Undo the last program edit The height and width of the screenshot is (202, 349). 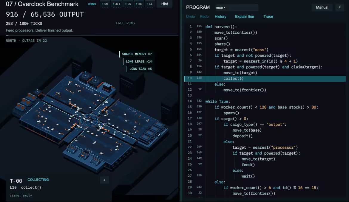coord(190,16)
